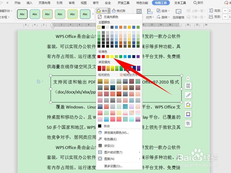Pick orange in theme colors top row
This screenshot has height=173, width=231.
(x=121, y=27)
